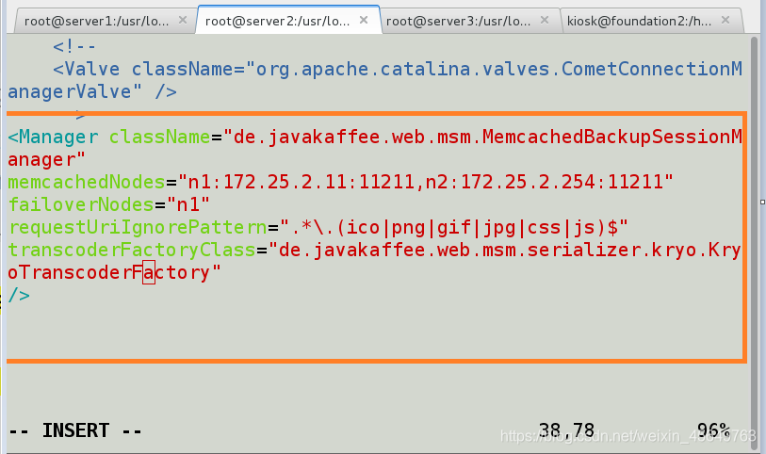Click the requestUriIgnorePattern attribute name
766x454 pixels.
coord(138,228)
